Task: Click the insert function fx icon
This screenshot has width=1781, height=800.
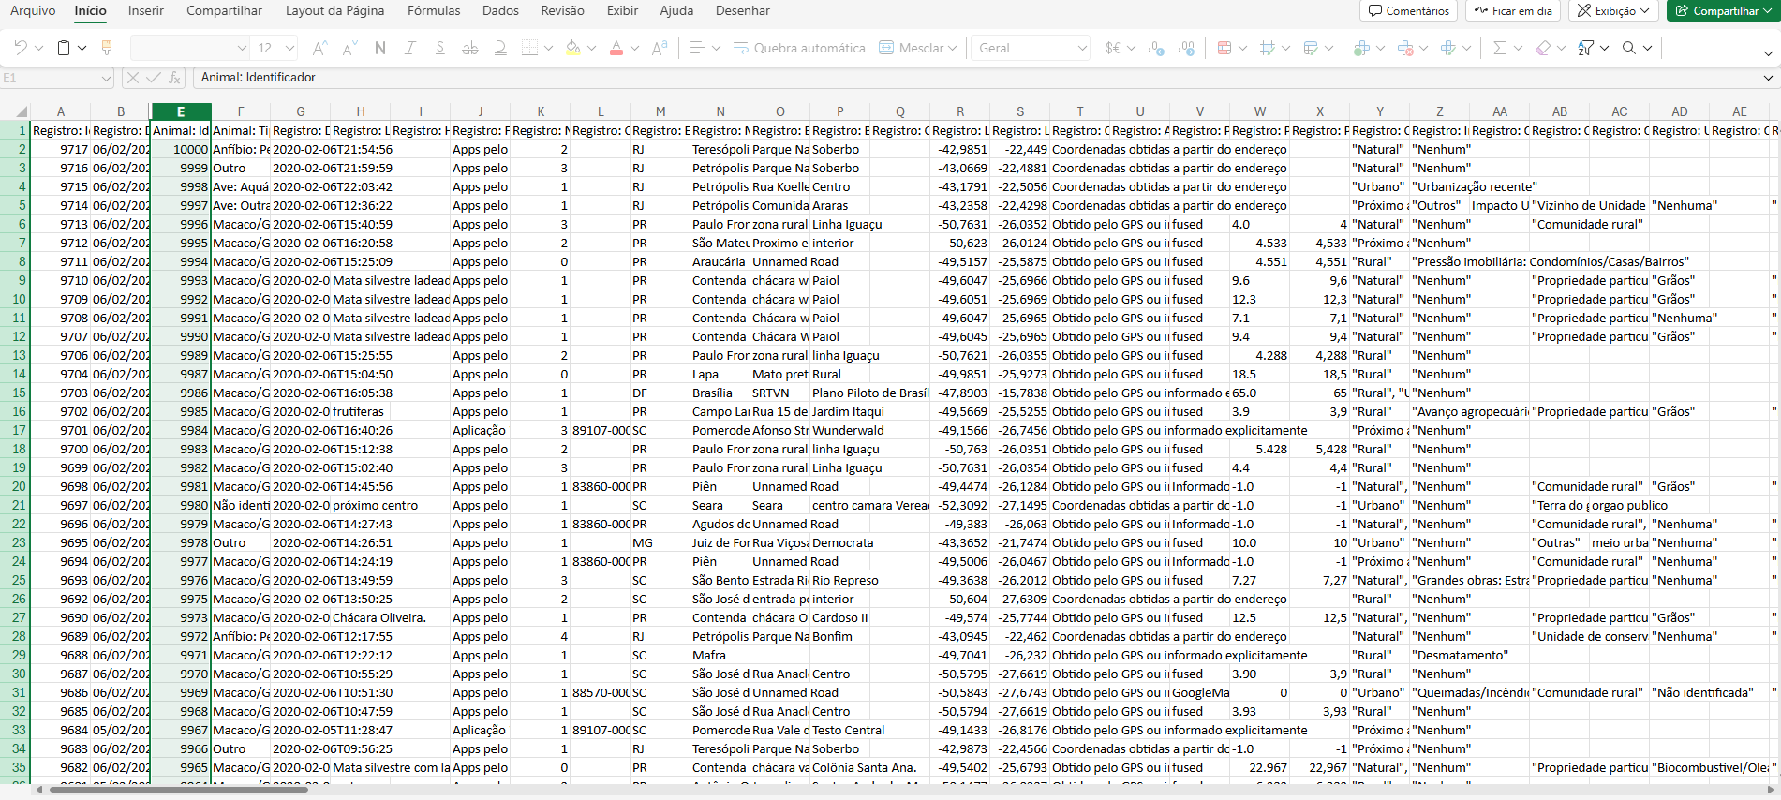Action: point(174,78)
